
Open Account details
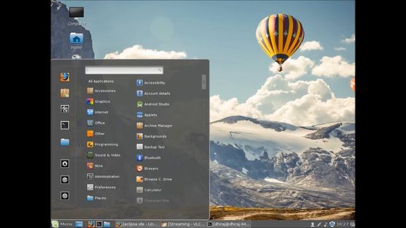click(154, 93)
